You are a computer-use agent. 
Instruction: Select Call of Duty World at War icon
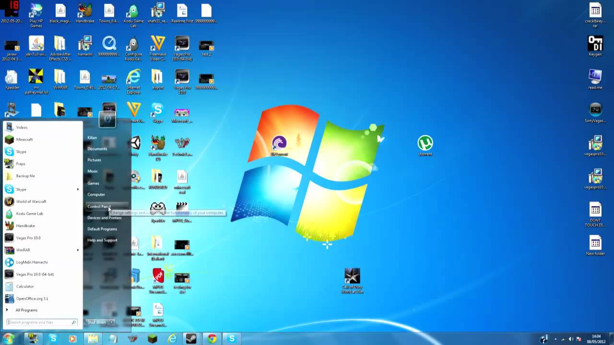point(352,281)
